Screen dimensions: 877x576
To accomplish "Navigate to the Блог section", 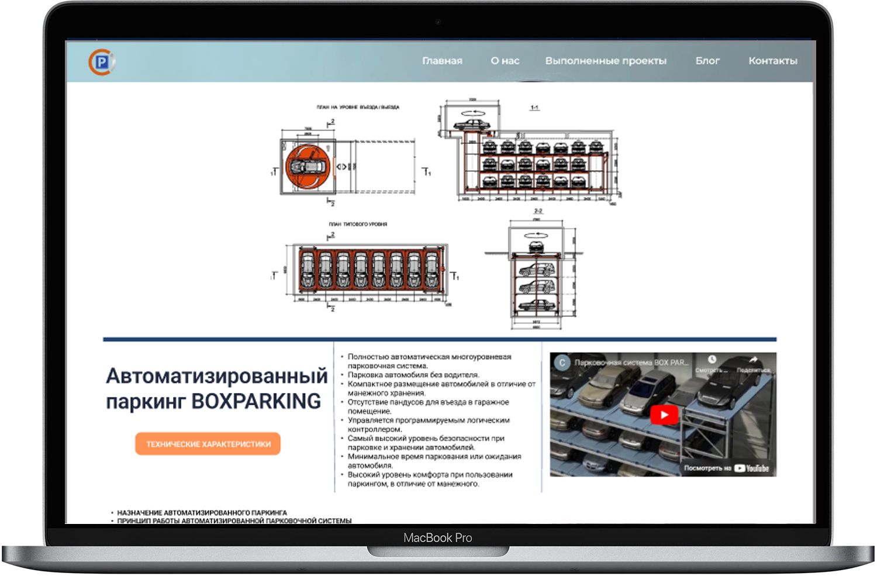I will click(x=707, y=61).
